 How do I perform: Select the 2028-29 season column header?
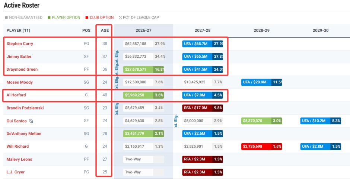262,31
